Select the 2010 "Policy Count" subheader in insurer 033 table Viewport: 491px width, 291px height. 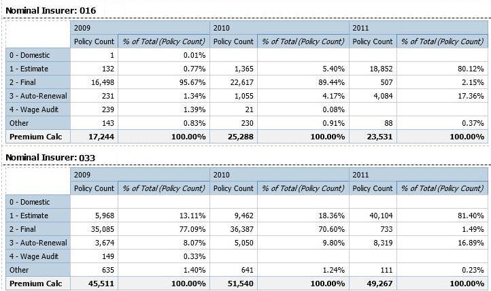233,188
